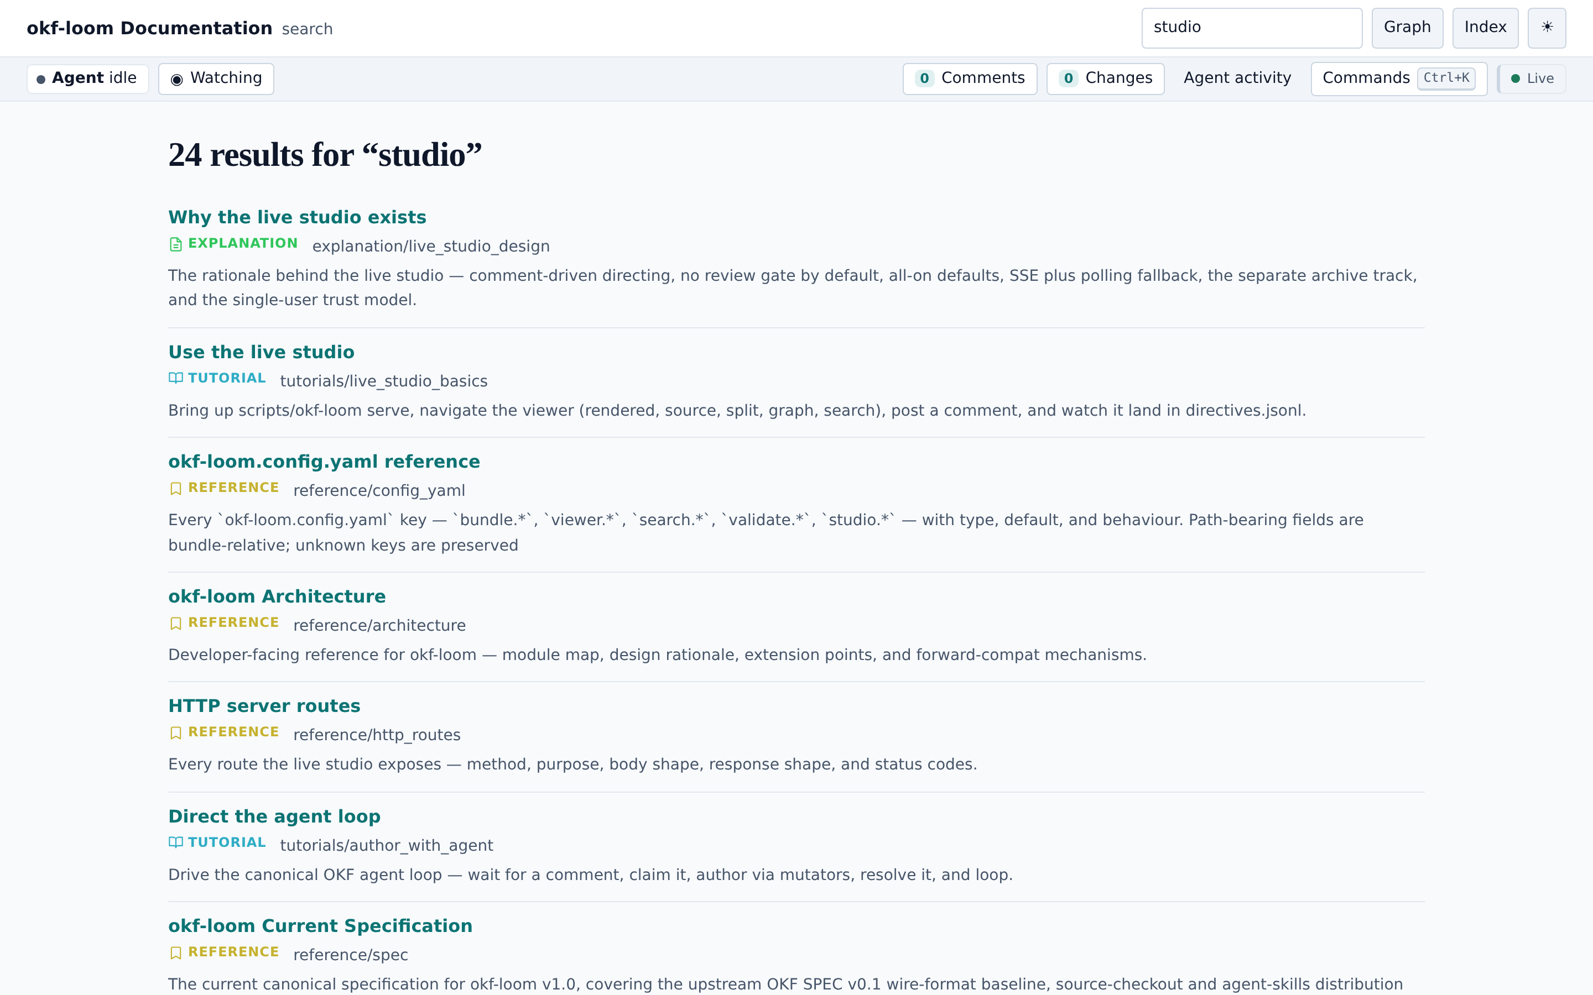This screenshot has height=995, width=1593.
Task: Open the Changes panel
Action: 1105,78
